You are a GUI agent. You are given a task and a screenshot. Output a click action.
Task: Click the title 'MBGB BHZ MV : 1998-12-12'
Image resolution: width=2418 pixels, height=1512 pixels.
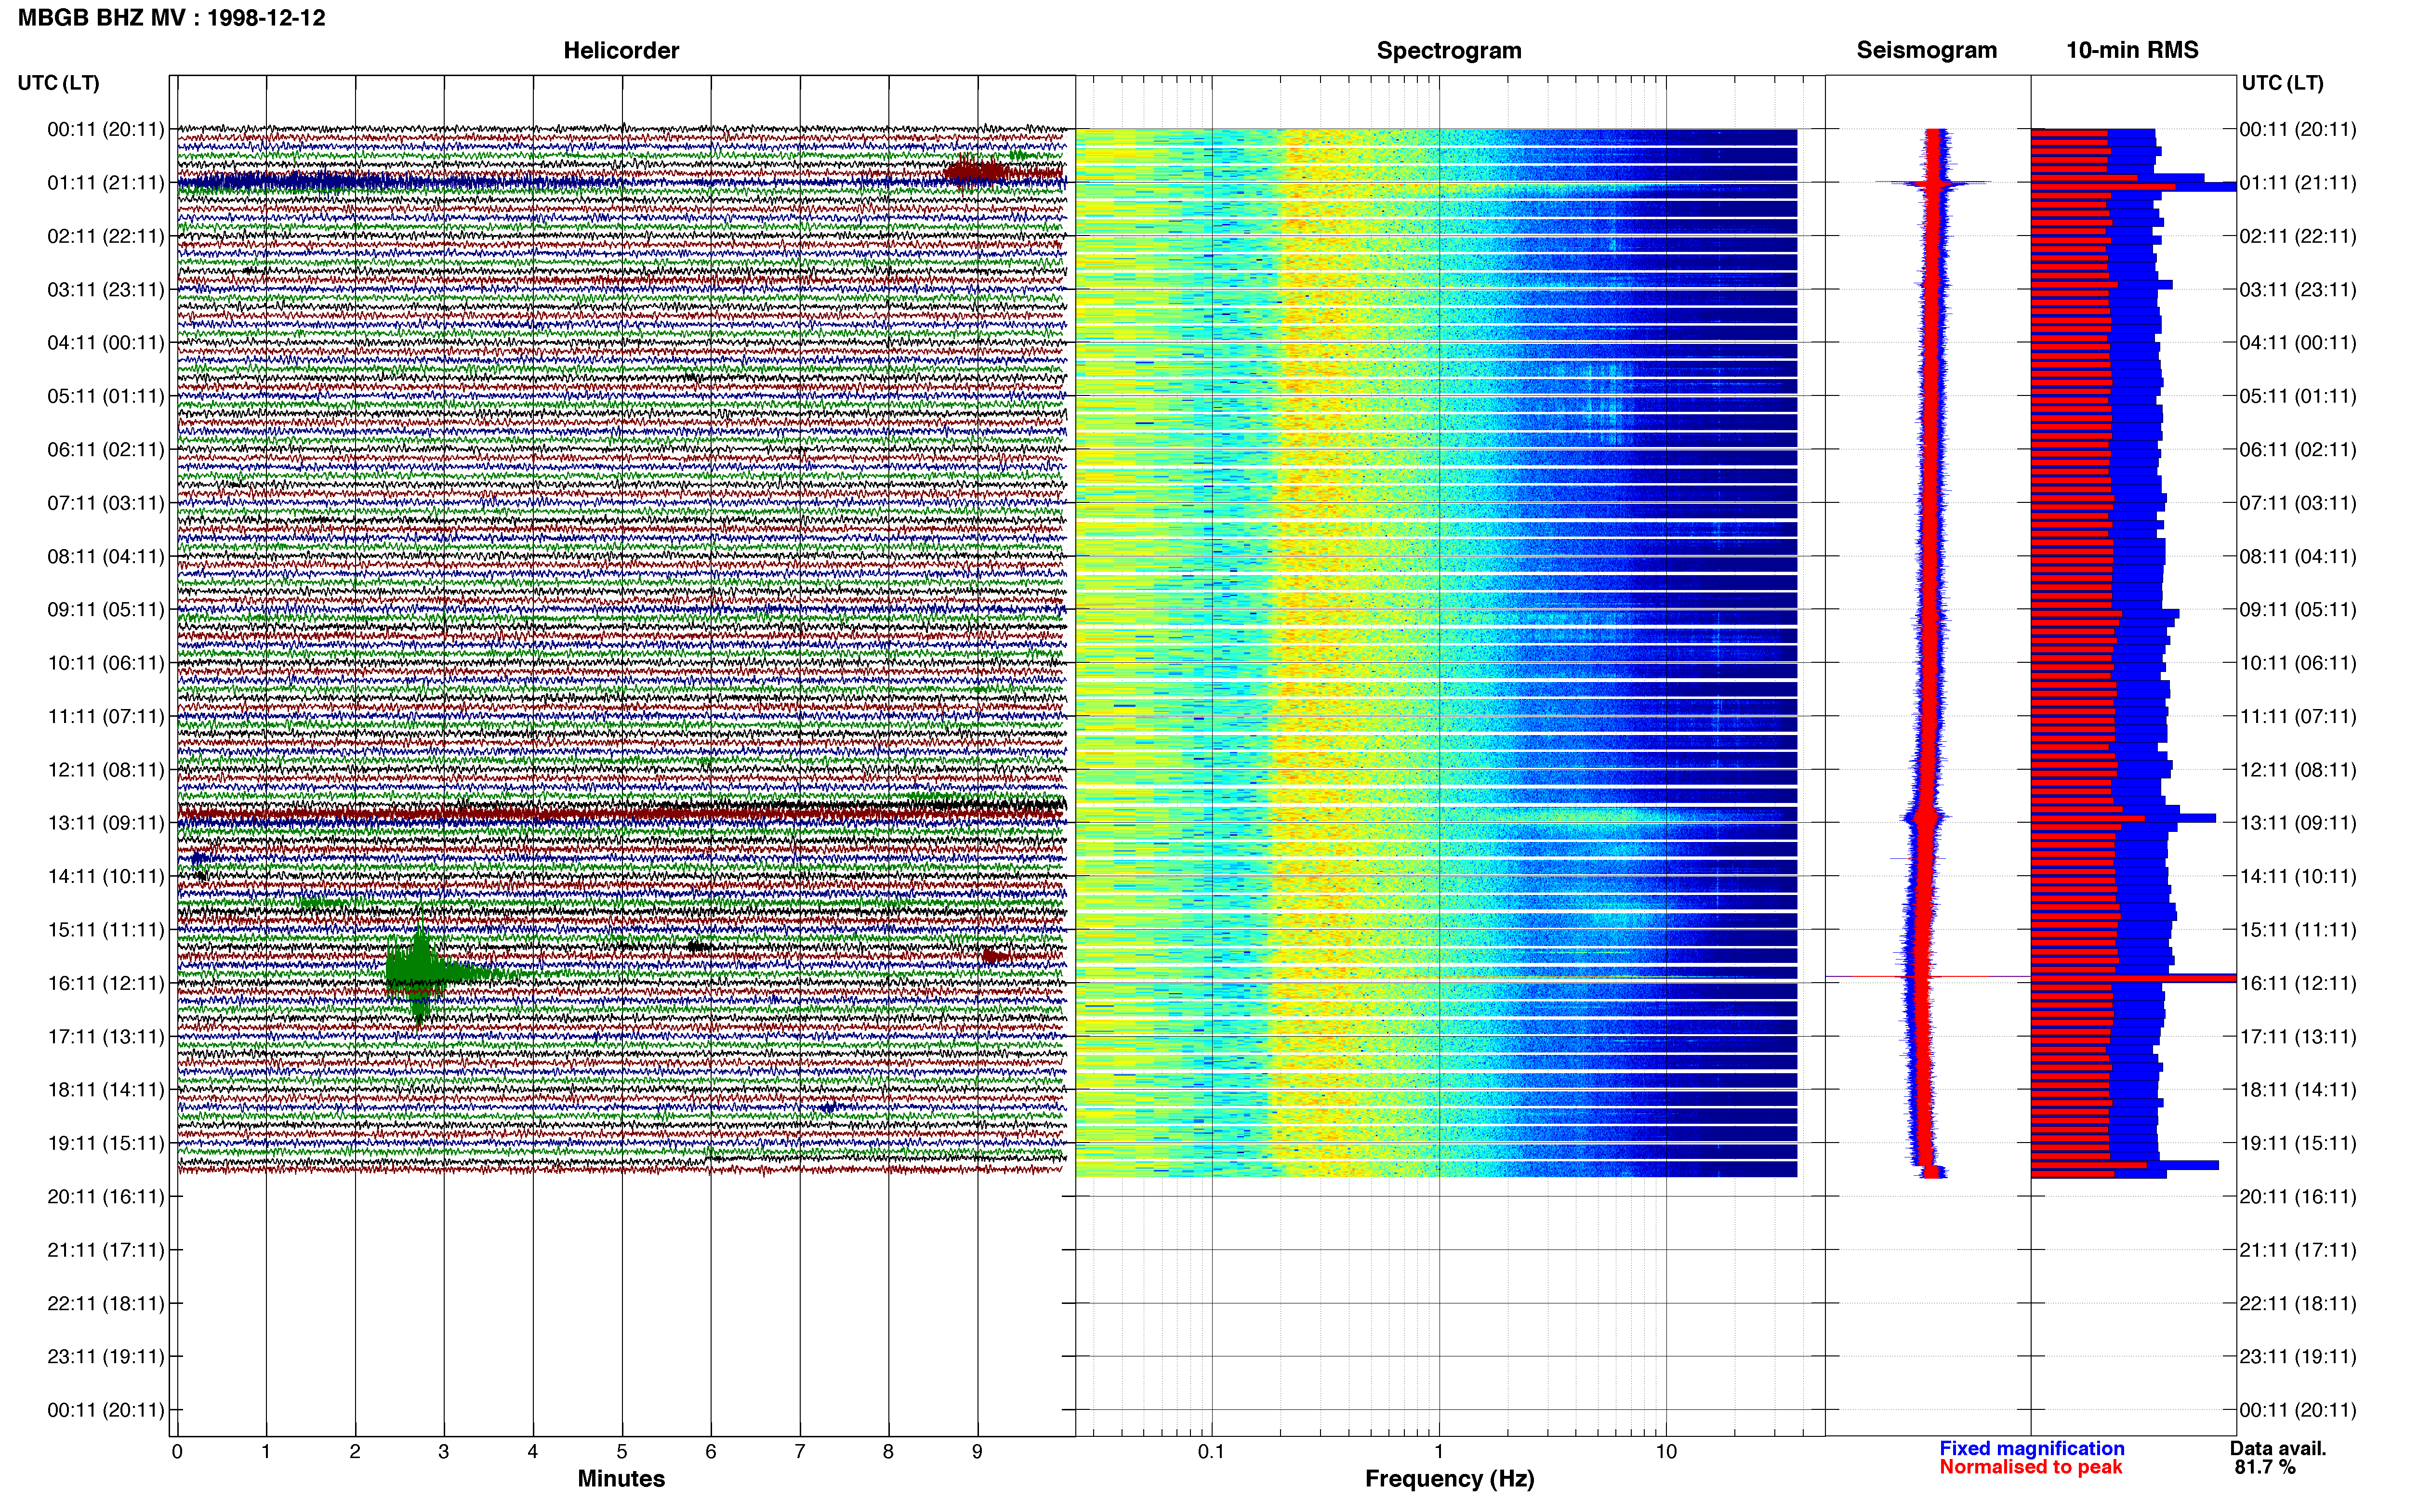point(171,17)
